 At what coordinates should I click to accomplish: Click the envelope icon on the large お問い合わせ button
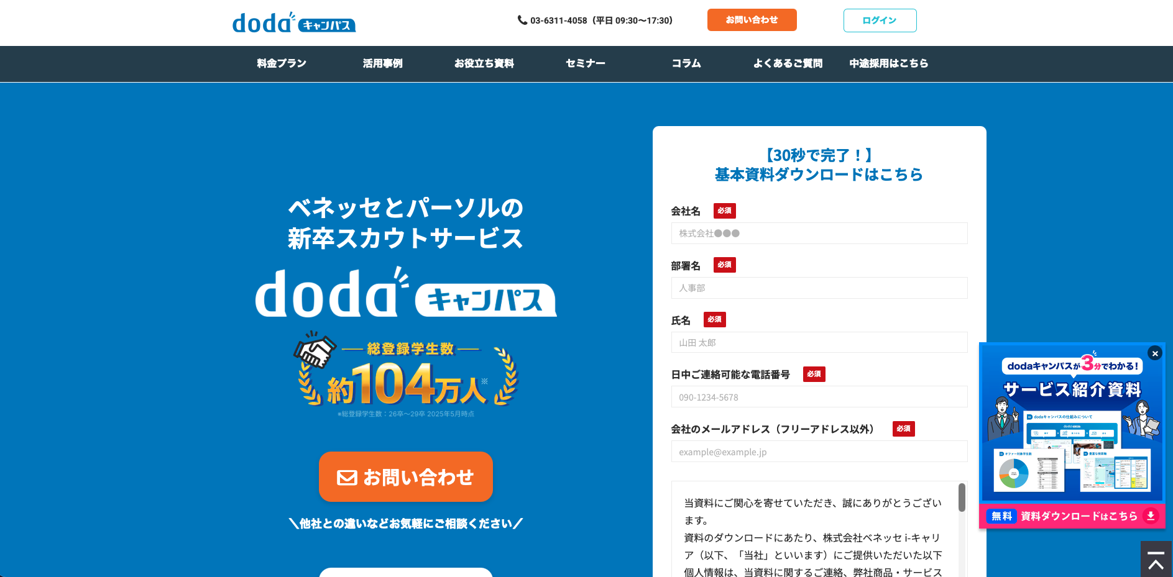[347, 477]
